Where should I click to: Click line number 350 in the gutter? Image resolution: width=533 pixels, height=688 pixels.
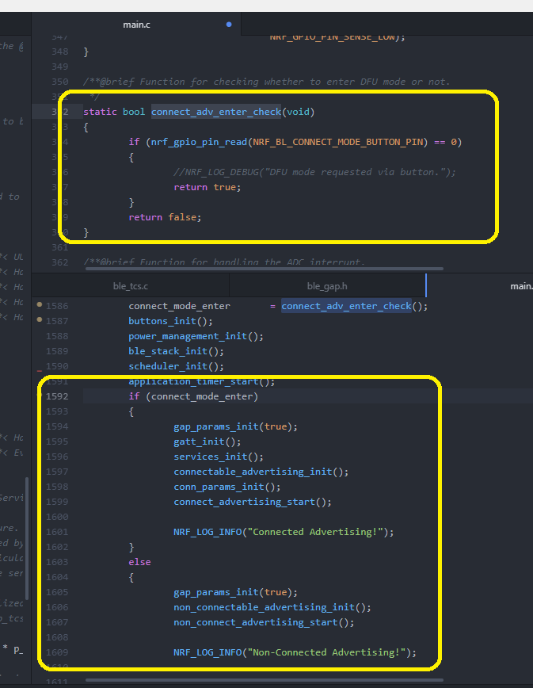pos(59,82)
